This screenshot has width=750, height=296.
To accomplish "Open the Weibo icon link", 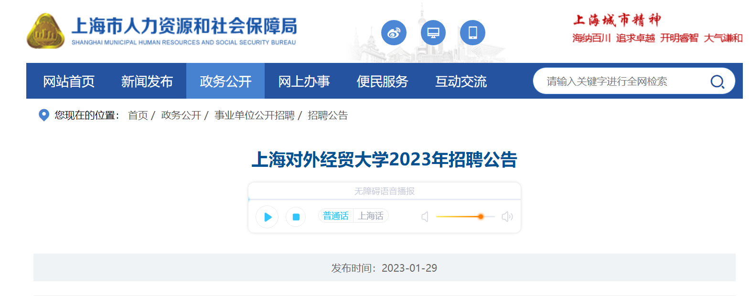I will pyautogui.click(x=394, y=33).
